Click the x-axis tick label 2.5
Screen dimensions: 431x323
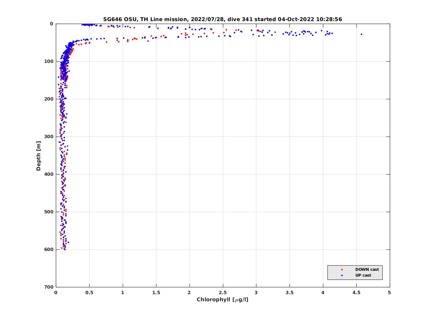click(223, 293)
